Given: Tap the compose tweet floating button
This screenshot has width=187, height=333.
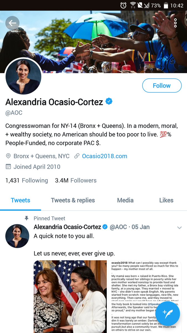Looking at the screenshot, I should click(168, 313).
